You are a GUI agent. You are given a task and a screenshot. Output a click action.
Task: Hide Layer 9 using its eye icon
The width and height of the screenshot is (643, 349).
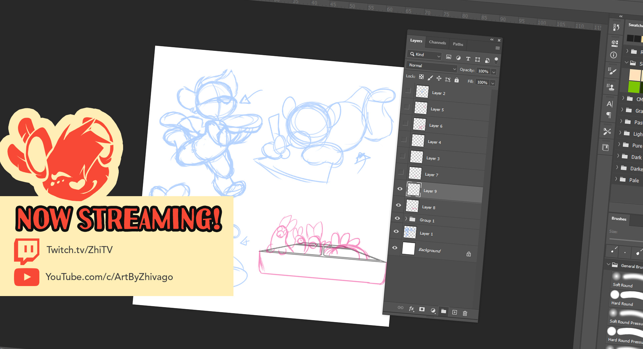pos(400,189)
